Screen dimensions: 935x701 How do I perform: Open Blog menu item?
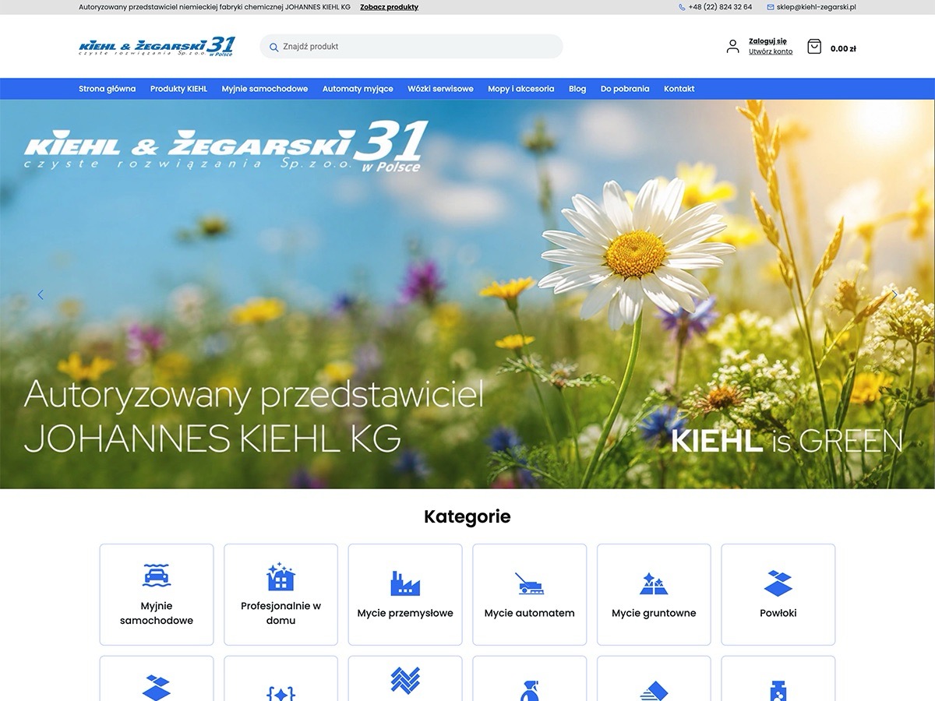(x=577, y=89)
